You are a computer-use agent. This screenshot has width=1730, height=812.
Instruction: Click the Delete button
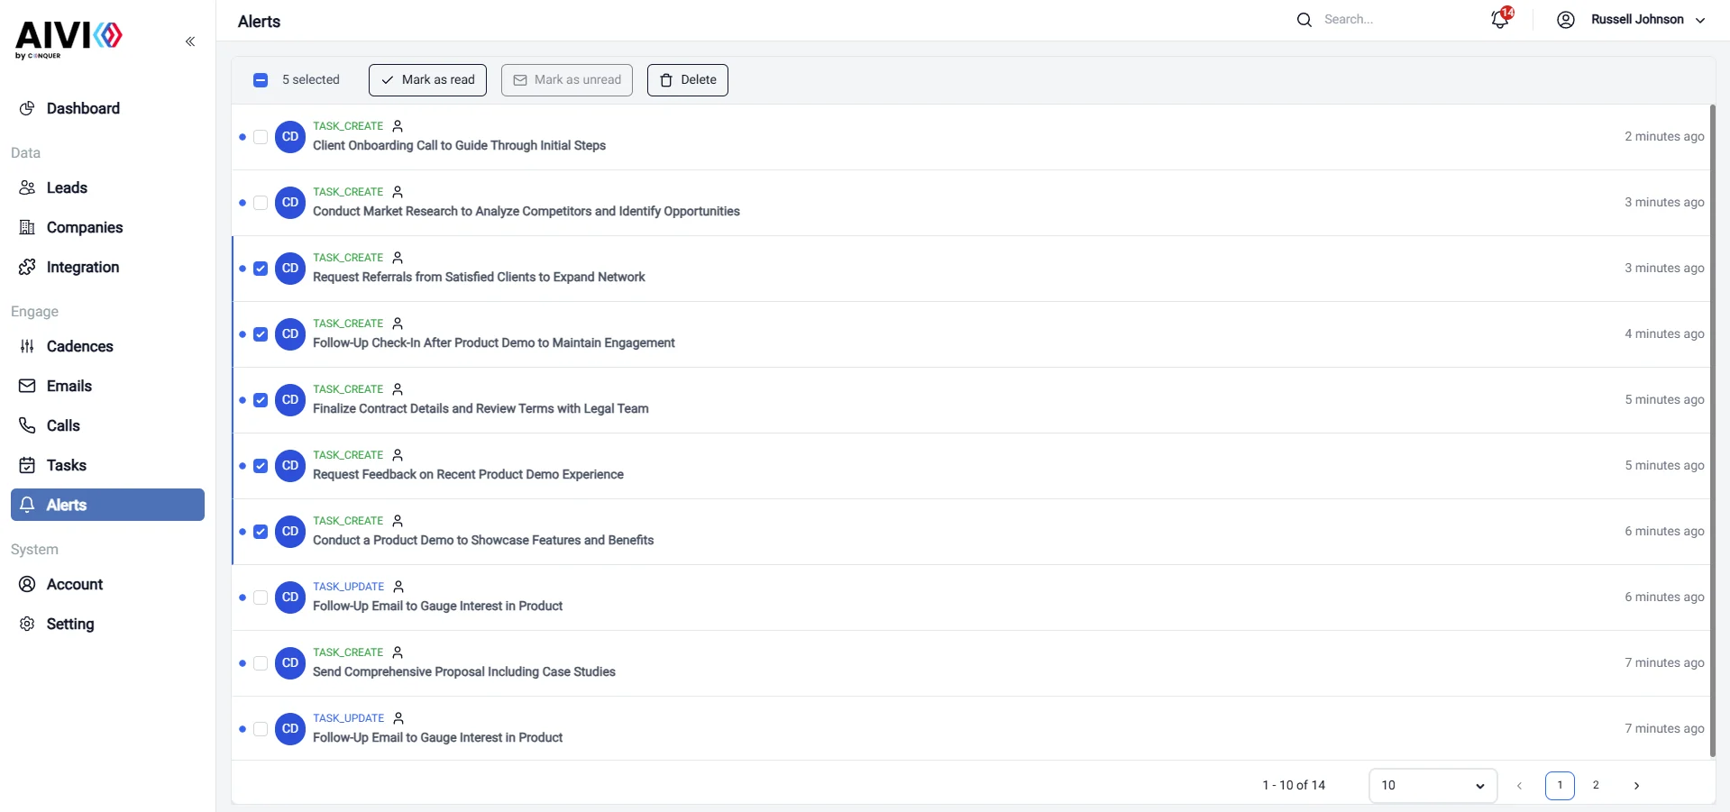pyautogui.click(x=688, y=80)
